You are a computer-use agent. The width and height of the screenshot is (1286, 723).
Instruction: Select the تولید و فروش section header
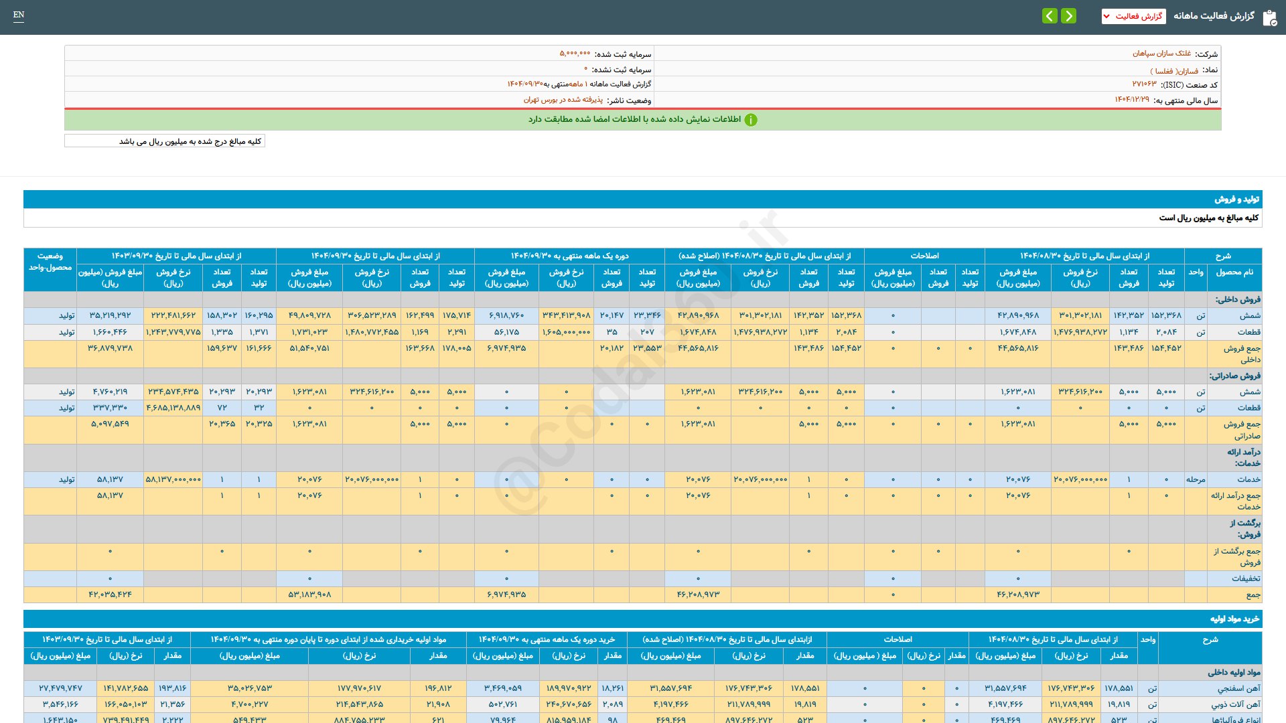click(1236, 199)
